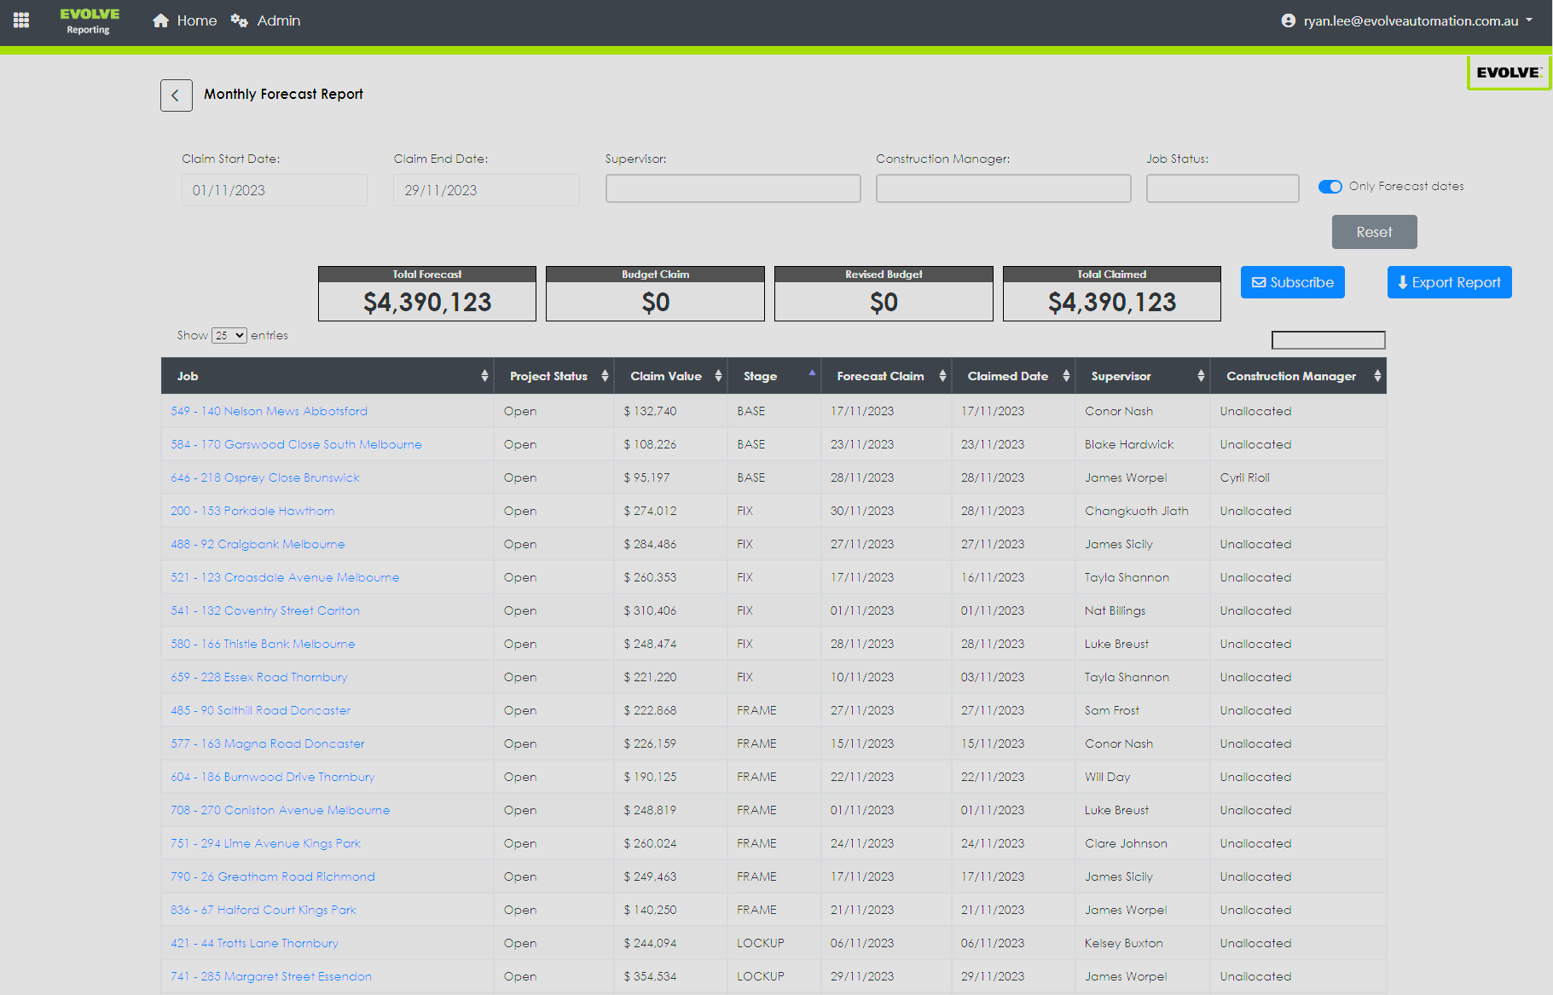Click the Home house icon

(x=160, y=20)
